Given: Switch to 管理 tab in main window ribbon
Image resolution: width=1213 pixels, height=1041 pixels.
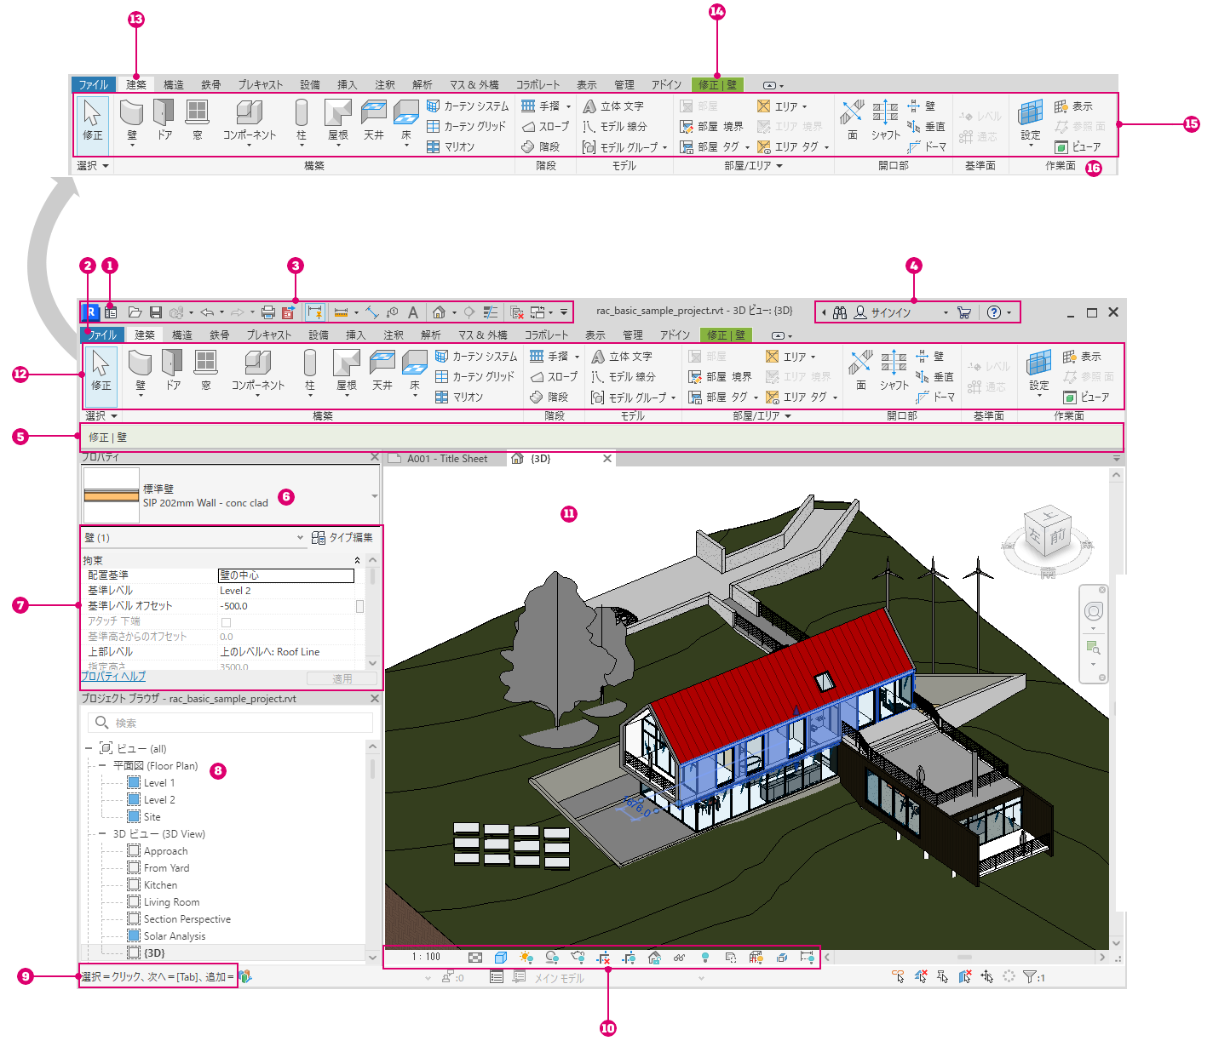Looking at the screenshot, I should point(633,335).
